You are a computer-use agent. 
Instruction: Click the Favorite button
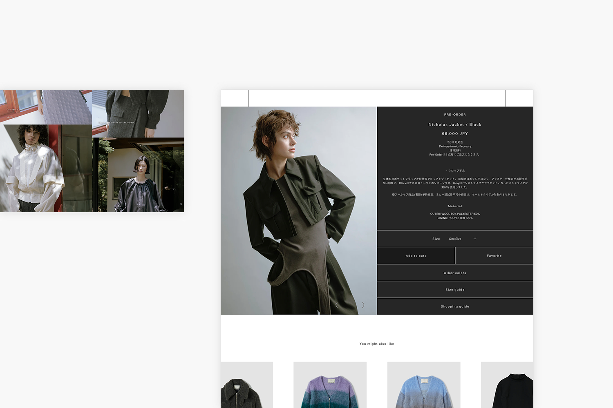pyautogui.click(x=494, y=256)
